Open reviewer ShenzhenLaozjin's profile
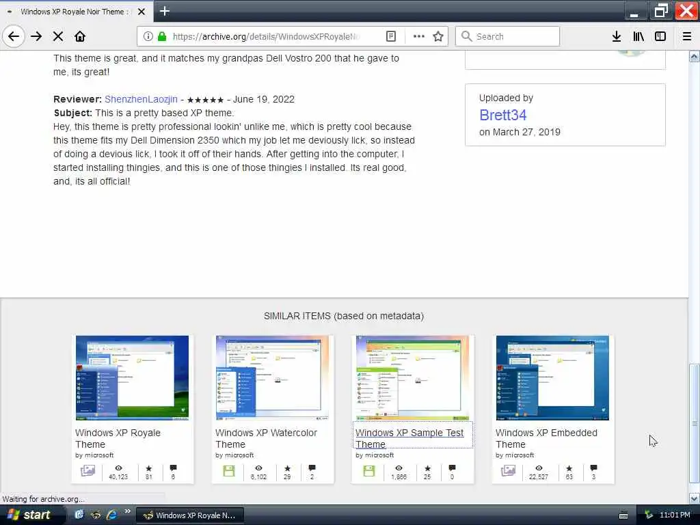 pyautogui.click(x=141, y=99)
